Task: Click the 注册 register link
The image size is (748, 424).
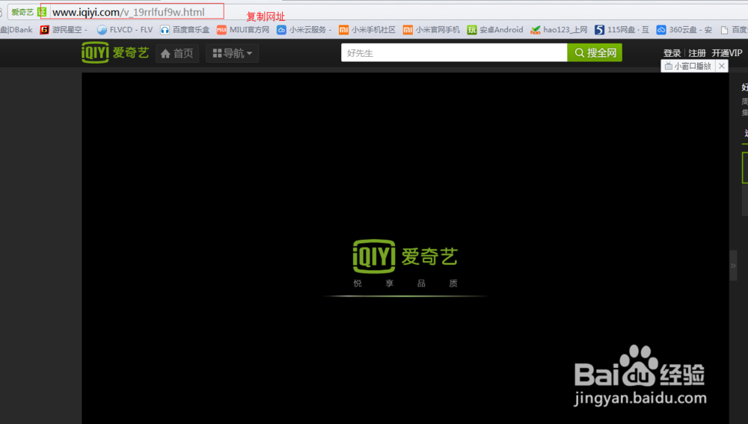Action: (697, 53)
